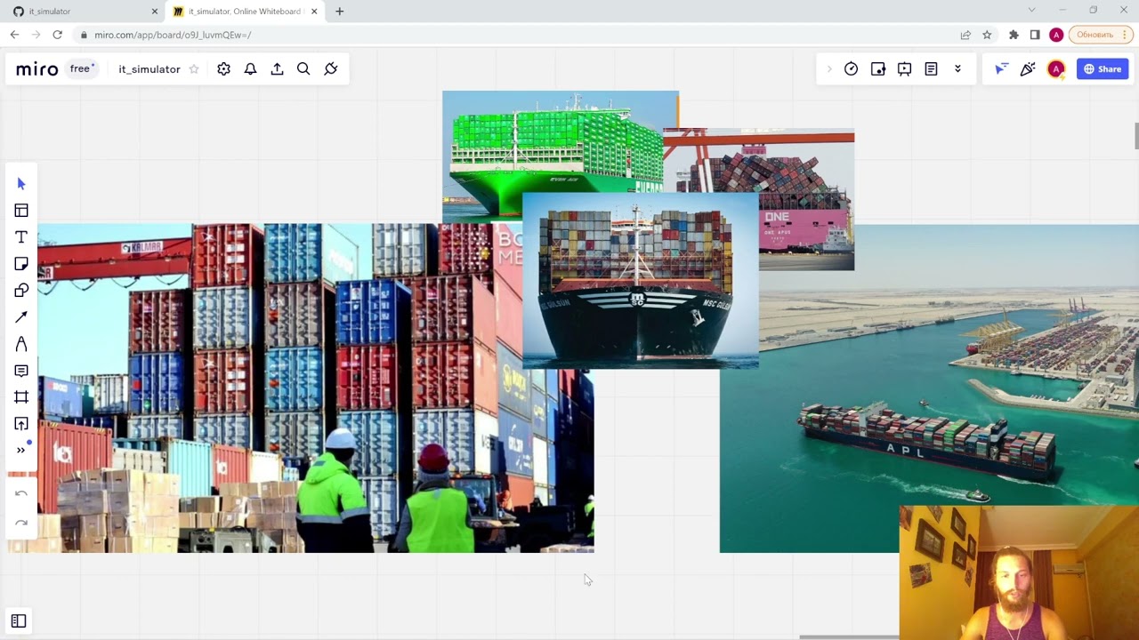Start presentation mode icon
This screenshot has height=640, width=1139.
tap(904, 69)
